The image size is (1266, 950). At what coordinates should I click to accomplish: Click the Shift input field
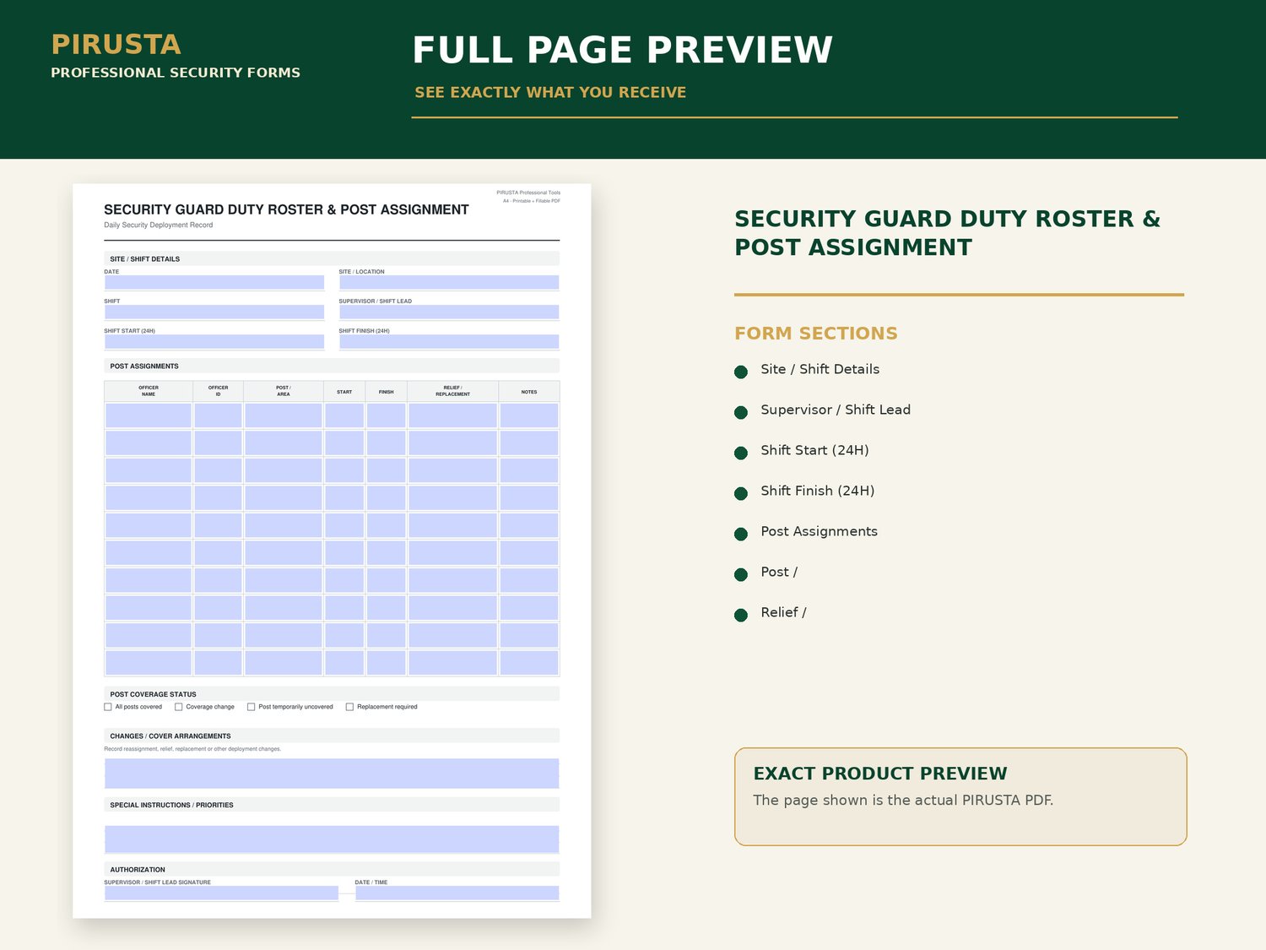tap(214, 312)
